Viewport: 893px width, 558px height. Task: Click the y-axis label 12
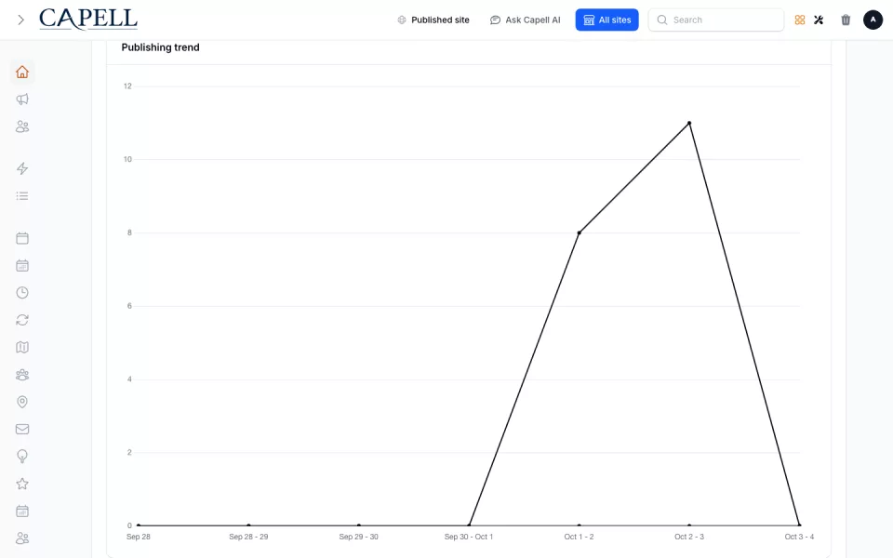[x=127, y=86]
